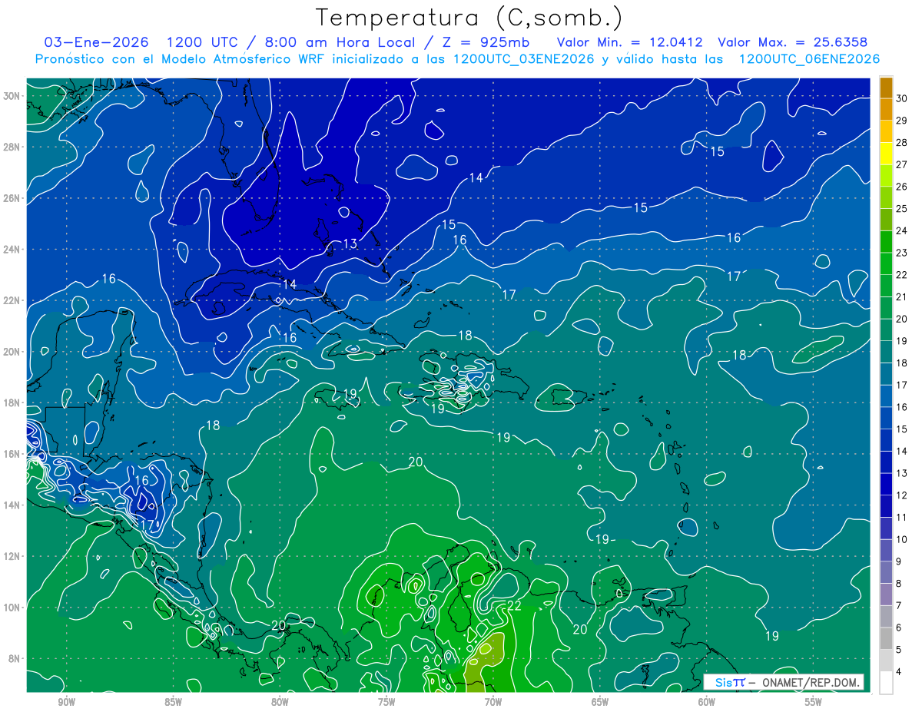Click the "10N" latitude axis label
This screenshot has height=712, width=922.
click(12, 608)
